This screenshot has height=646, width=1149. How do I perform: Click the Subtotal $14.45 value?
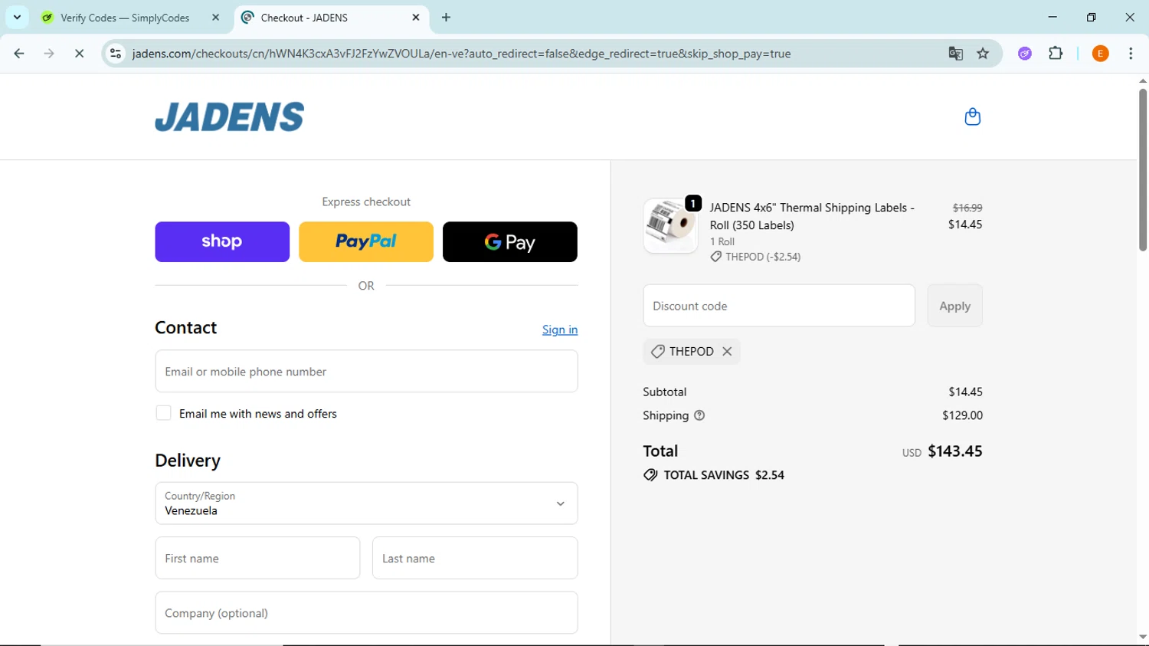click(965, 392)
